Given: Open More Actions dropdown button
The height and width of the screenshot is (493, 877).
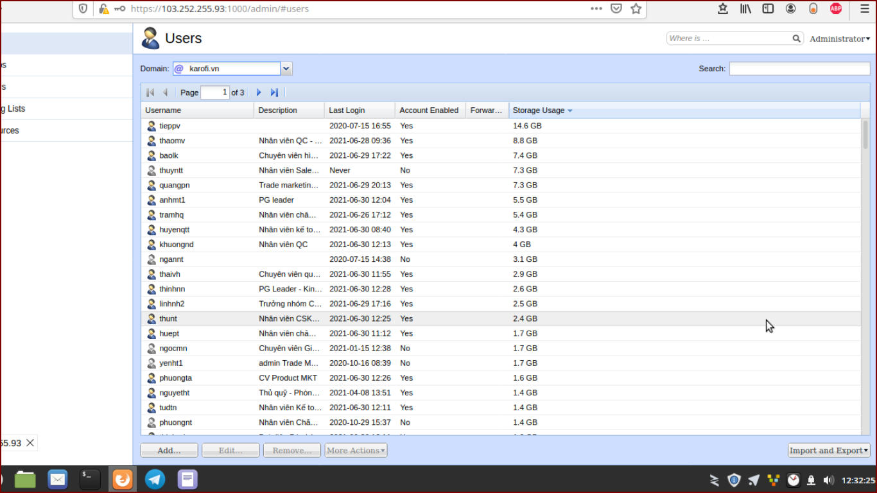Looking at the screenshot, I should click(x=356, y=451).
